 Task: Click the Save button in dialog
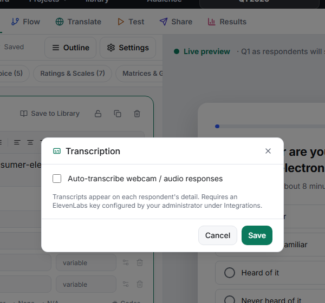click(257, 235)
